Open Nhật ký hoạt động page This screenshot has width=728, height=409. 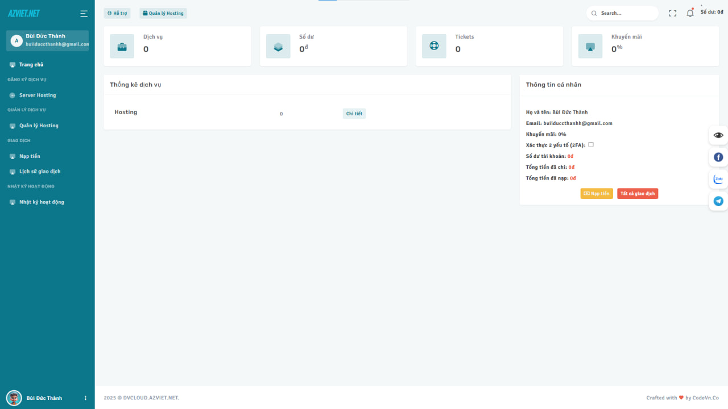coord(42,202)
